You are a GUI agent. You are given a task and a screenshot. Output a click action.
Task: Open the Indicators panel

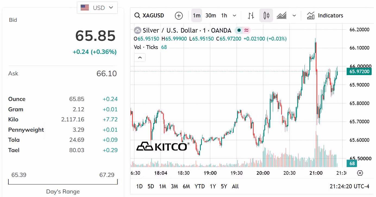(325, 16)
